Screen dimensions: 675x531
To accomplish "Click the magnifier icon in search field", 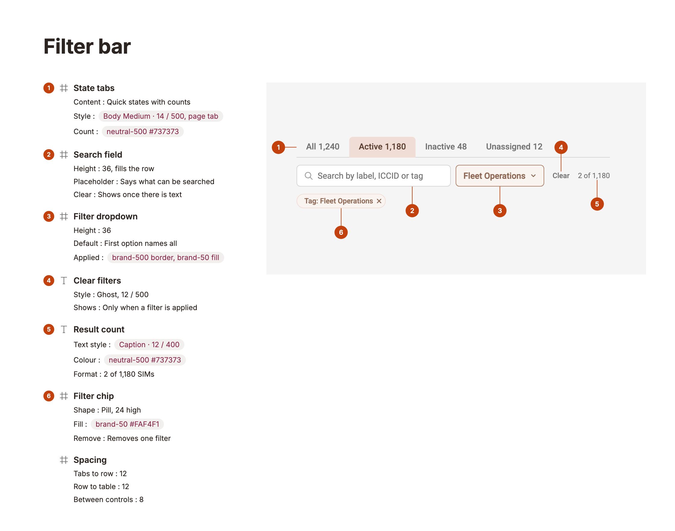I will pyautogui.click(x=309, y=176).
